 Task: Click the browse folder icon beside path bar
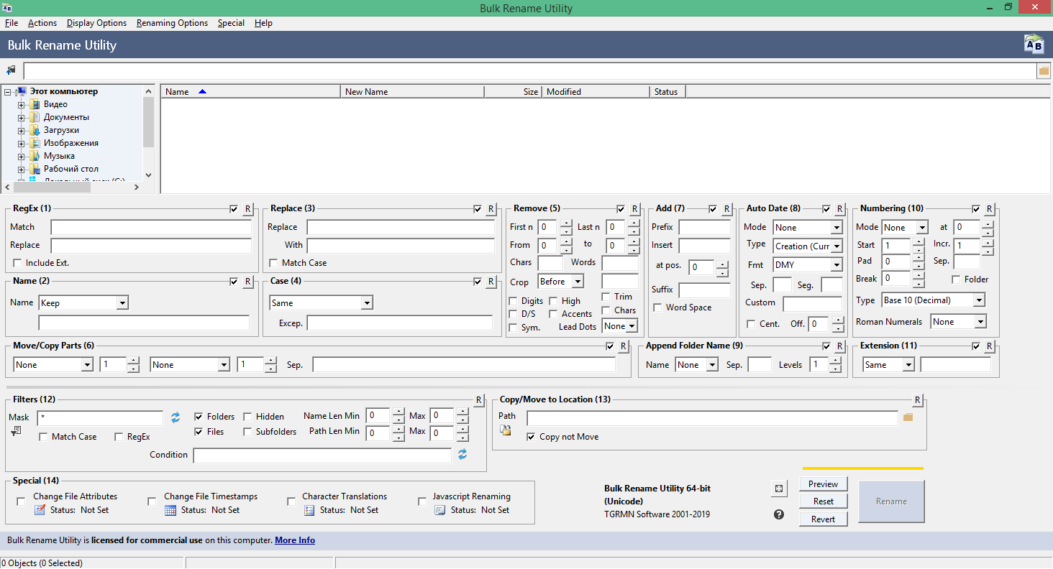[1044, 71]
